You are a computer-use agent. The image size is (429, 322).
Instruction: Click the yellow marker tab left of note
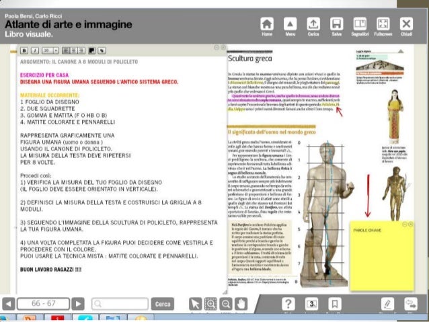(13, 52)
